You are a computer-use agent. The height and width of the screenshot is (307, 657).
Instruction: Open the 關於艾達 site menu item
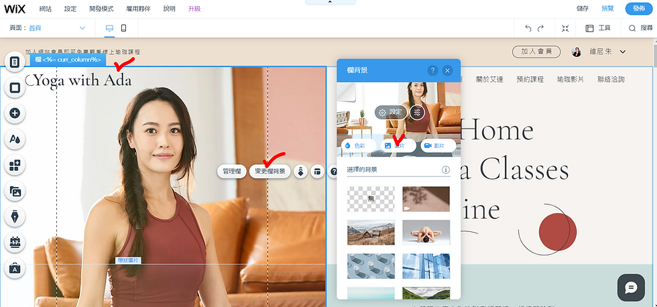489,79
